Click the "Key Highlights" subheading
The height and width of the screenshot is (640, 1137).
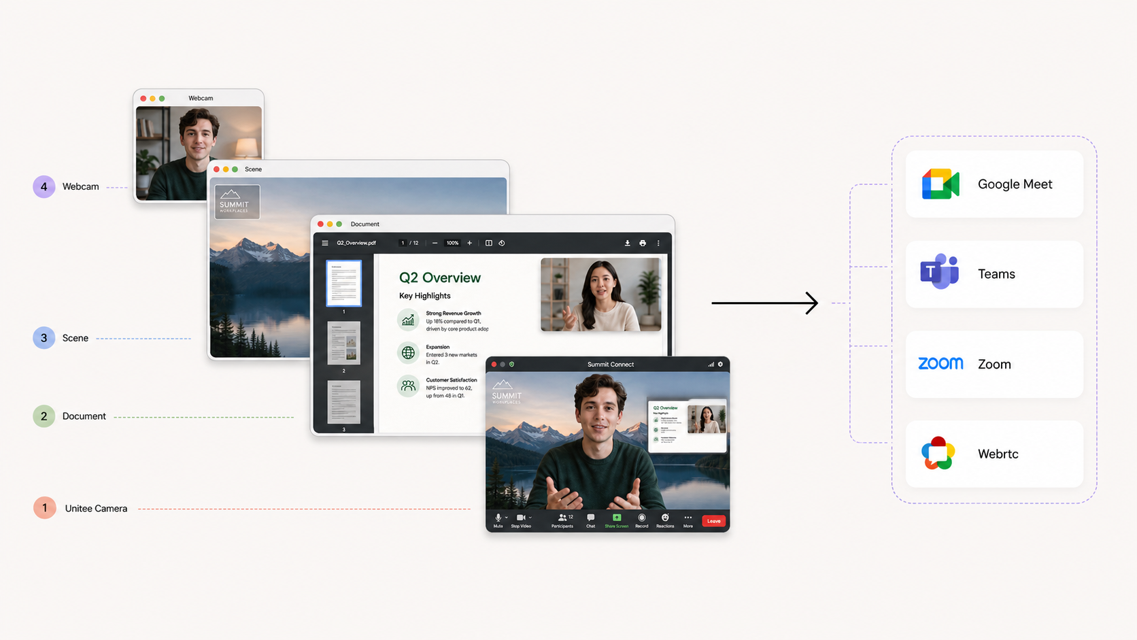(x=425, y=296)
